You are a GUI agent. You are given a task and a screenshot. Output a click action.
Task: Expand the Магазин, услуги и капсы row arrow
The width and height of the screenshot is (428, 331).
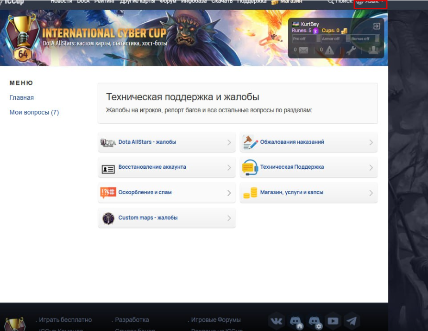(371, 193)
